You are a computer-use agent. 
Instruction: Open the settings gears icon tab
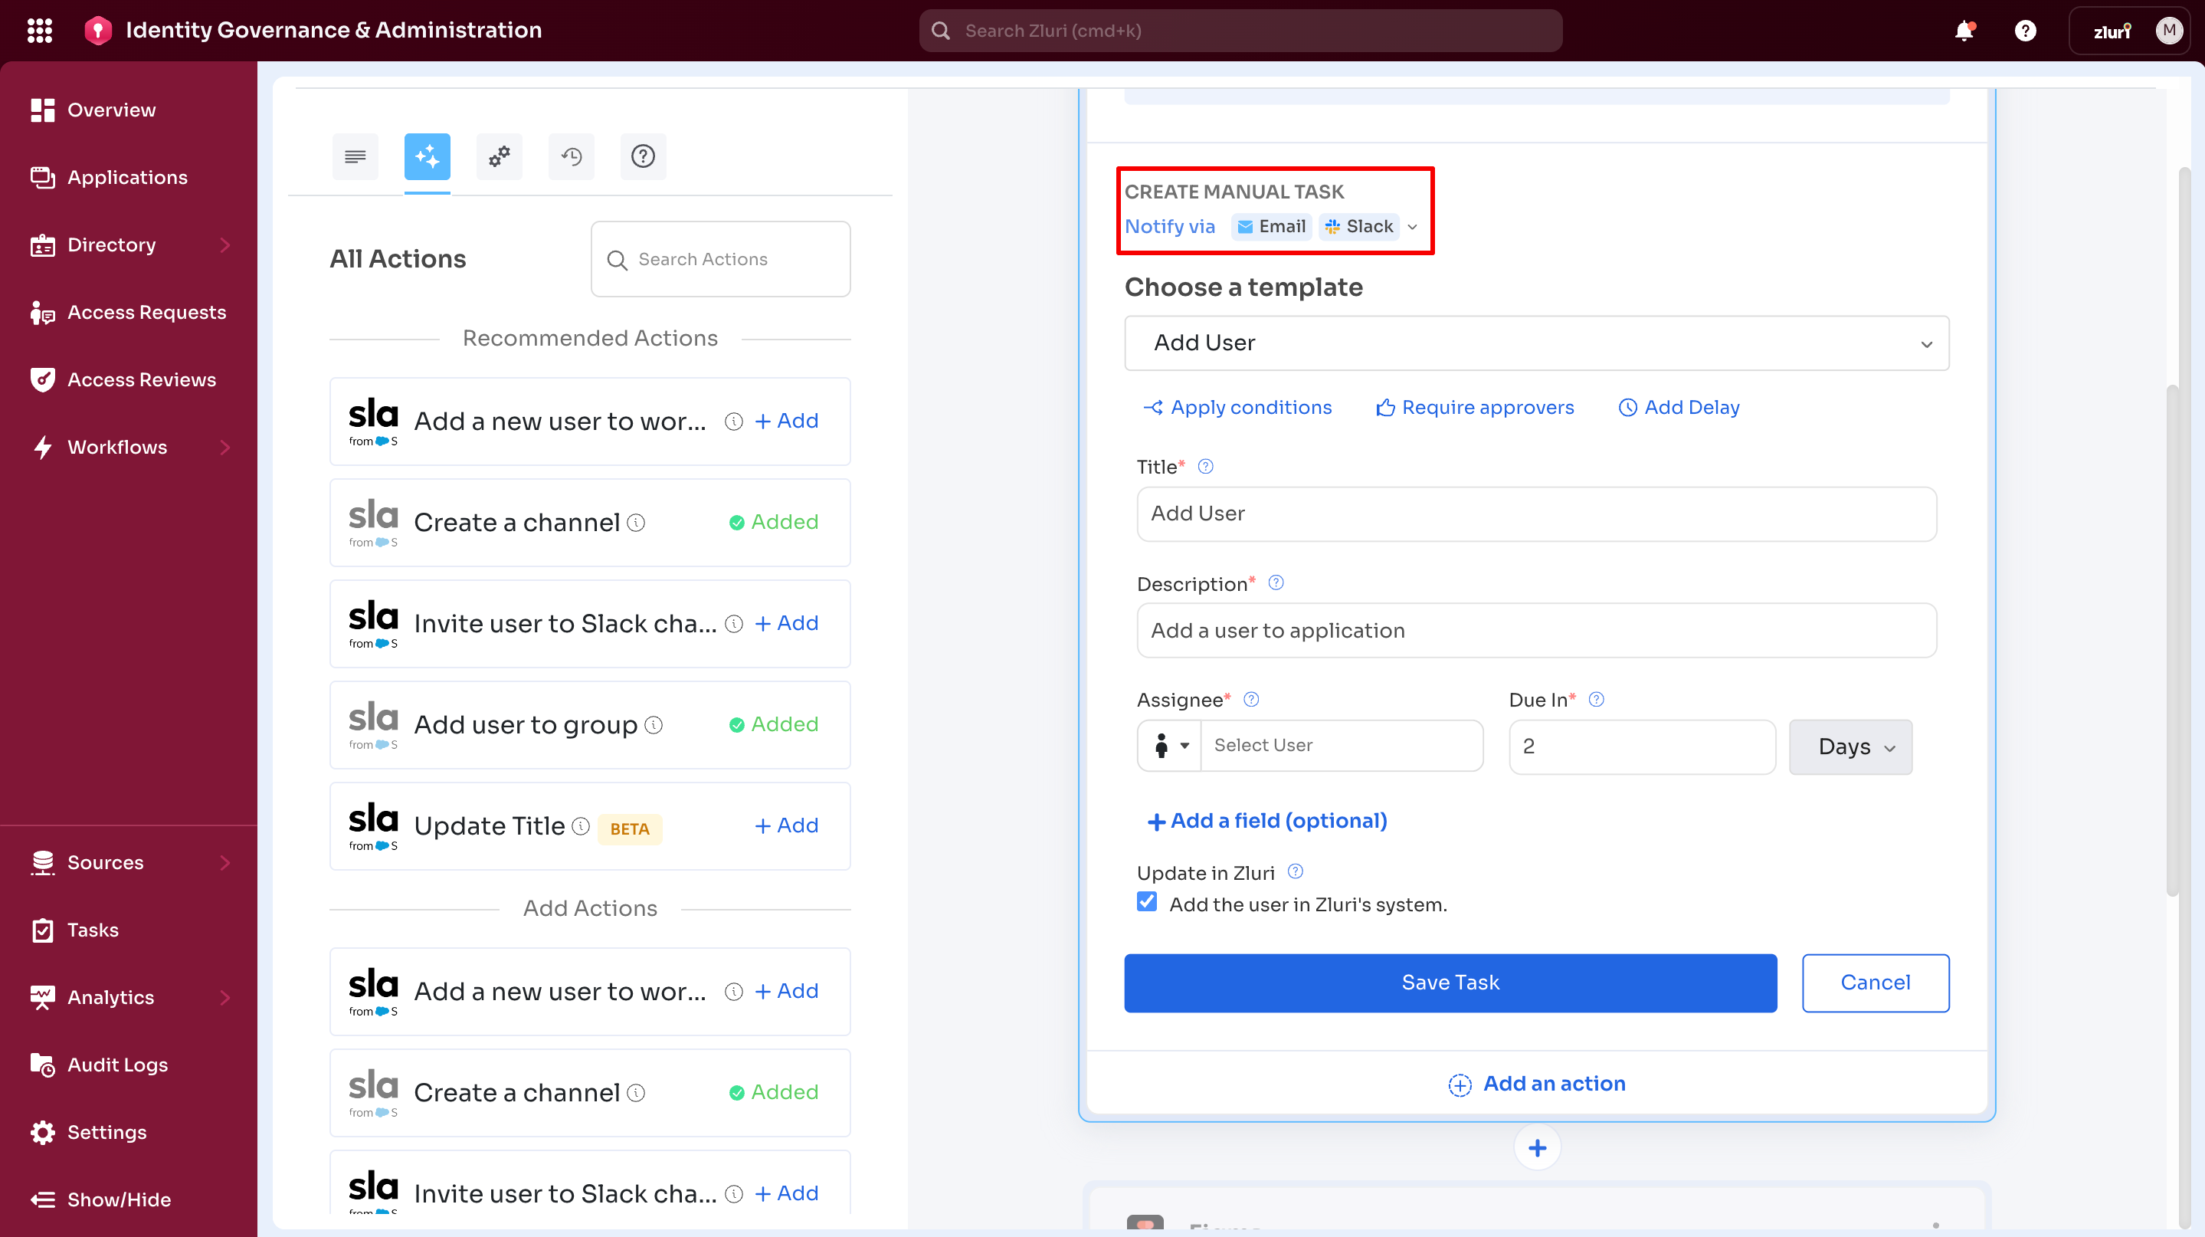click(499, 156)
